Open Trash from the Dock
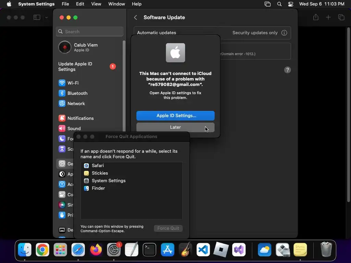 click(326, 250)
